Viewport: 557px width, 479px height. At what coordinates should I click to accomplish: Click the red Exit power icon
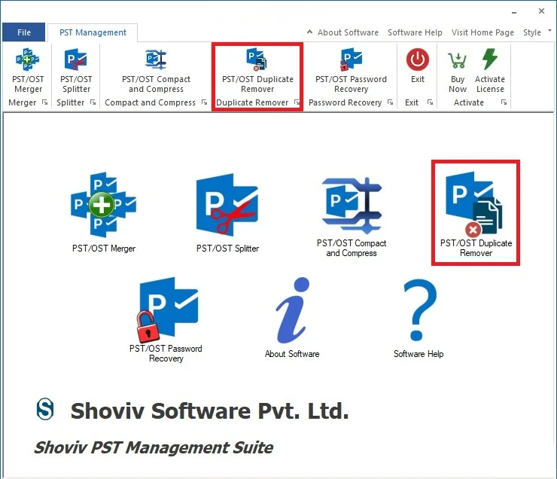coord(418,59)
